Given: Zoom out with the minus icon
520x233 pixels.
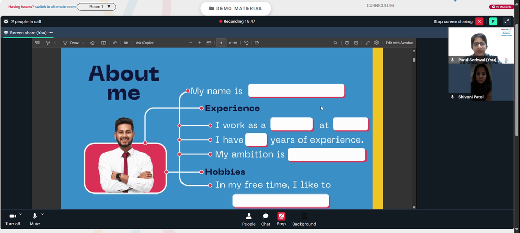Looking at the screenshot, I should (x=191, y=43).
